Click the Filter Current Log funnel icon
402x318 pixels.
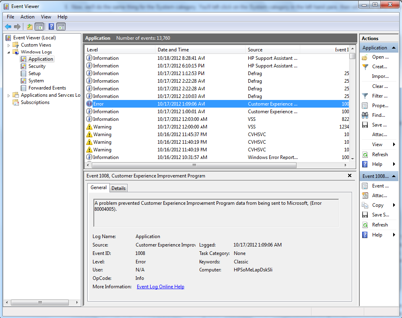click(x=365, y=96)
